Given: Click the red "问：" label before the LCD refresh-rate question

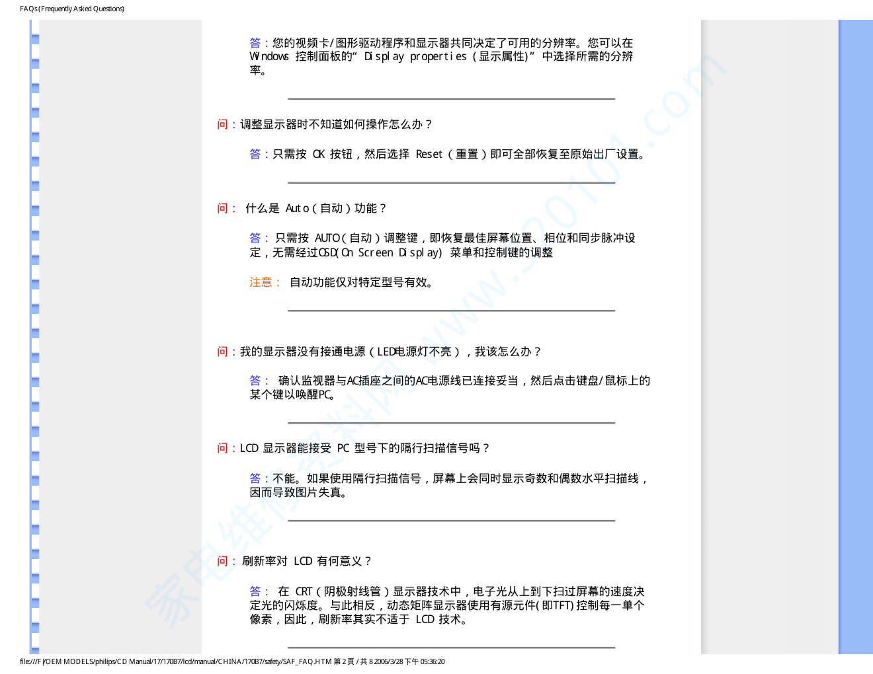Looking at the screenshot, I should coord(226,561).
